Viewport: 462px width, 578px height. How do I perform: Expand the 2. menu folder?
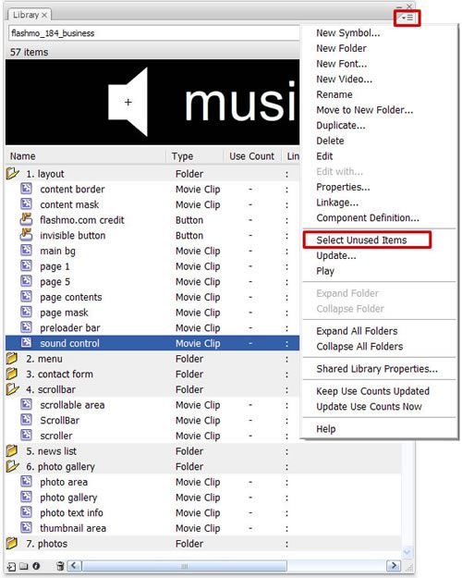point(12,358)
